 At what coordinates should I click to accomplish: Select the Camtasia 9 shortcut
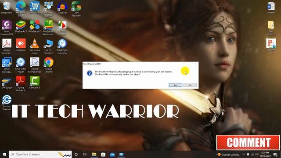[35, 83]
